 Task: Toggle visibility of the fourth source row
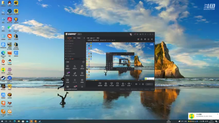tap(66, 49)
